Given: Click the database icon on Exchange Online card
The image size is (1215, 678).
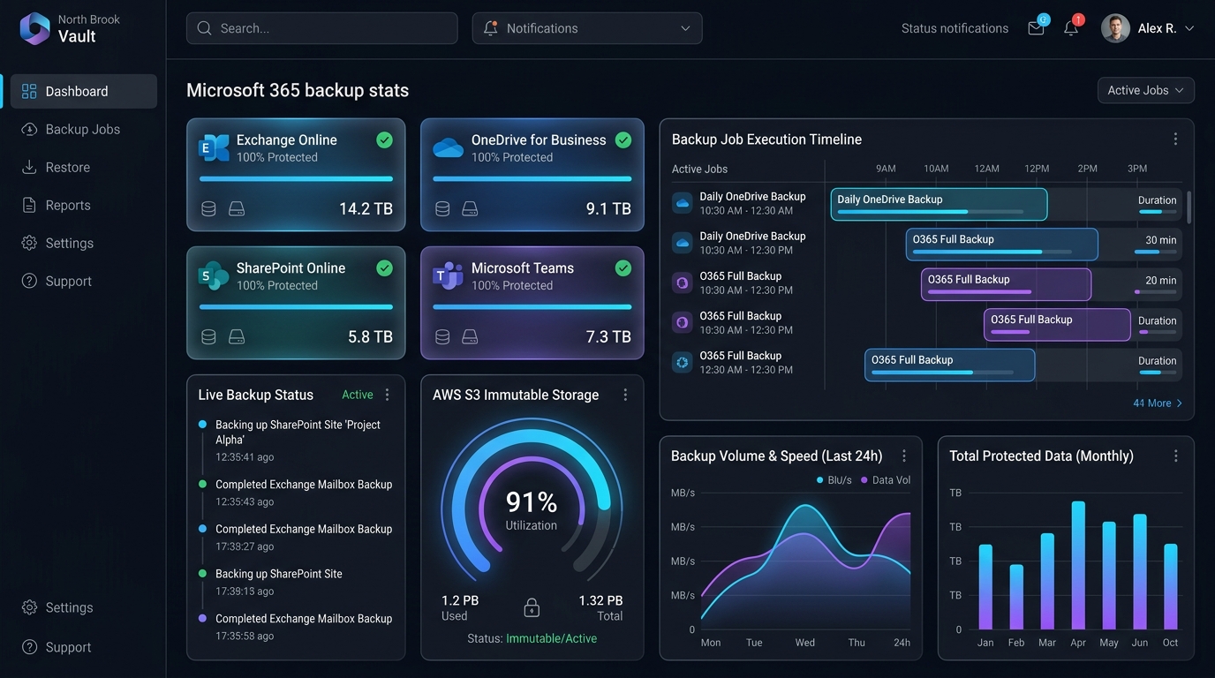Looking at the screenshot, I should [x=208, y=209].
